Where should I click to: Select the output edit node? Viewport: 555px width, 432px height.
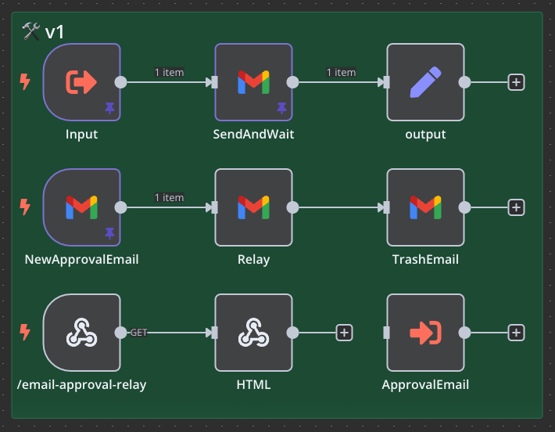(x=425, y=82)
